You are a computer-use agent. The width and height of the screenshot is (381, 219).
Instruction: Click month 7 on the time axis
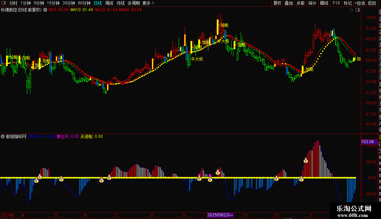[x=116, y=215]
